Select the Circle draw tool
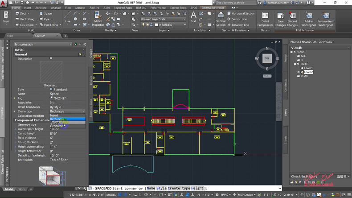Screen dimensions: 352x198 click(75, 19)
